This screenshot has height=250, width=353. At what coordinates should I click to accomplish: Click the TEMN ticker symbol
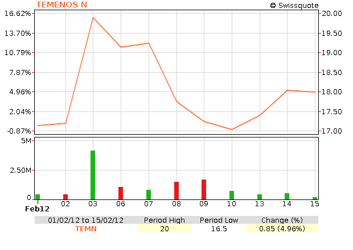(x=86, y=228)
